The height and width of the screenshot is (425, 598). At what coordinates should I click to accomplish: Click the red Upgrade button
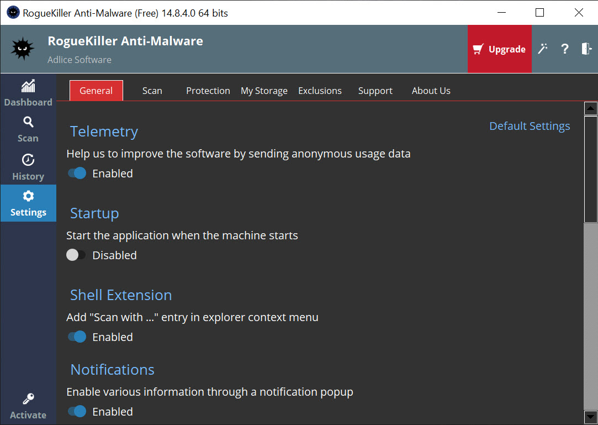500,49
